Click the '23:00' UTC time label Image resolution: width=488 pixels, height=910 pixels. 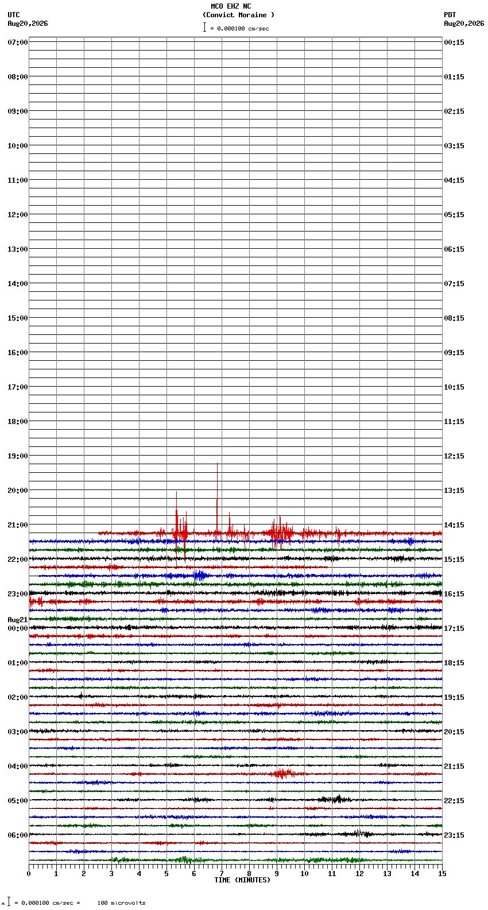click(18, 594)
